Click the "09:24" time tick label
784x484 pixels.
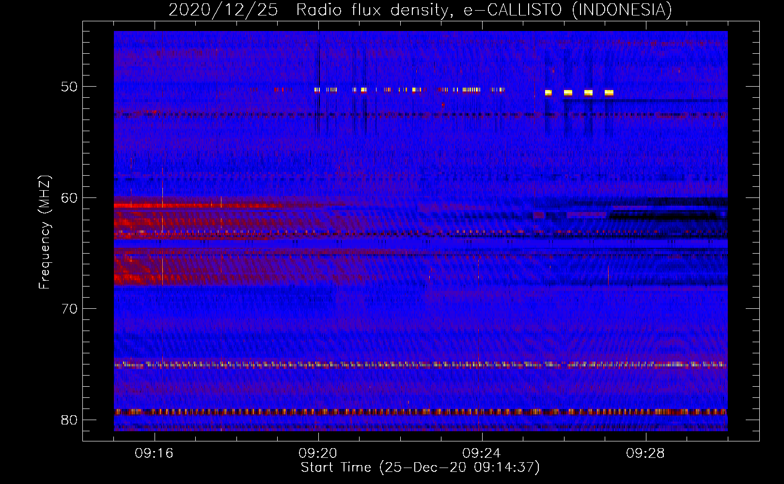(x=482, y=454)
